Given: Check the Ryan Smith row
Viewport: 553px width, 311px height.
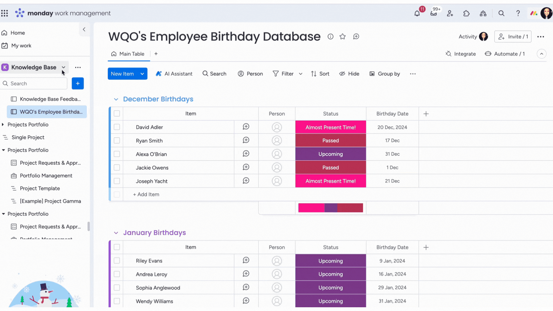Looking at the screenshot, I should [x=117, y=141].
